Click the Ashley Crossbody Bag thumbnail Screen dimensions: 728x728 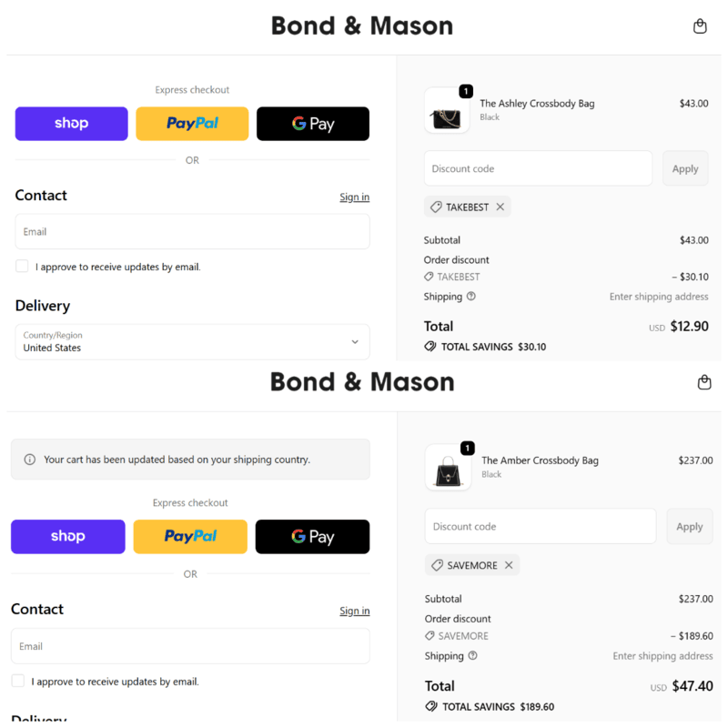pos(447,111)
